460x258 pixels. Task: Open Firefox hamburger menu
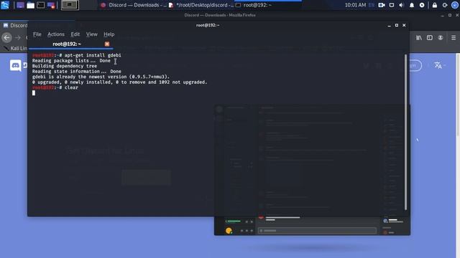[454, 38]
